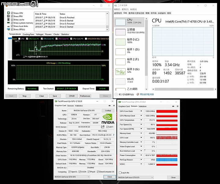The height and width of the screenshot is (184, 220).
Task: Click the NVIDIA logo in GPU-Z
Action: (108, 119)
